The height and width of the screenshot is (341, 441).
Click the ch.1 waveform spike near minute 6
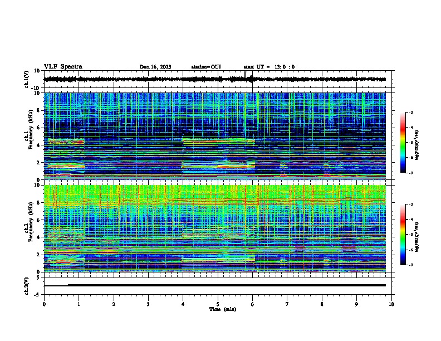pos(245,75)
